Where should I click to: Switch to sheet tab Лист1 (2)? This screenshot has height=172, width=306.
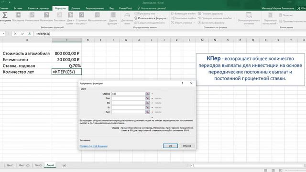[x=24, y=165]
